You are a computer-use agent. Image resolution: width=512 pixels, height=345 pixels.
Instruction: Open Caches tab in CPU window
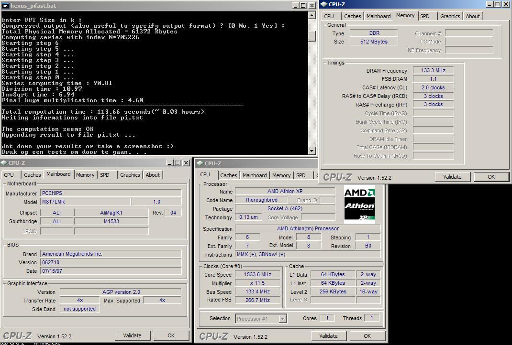229,175
